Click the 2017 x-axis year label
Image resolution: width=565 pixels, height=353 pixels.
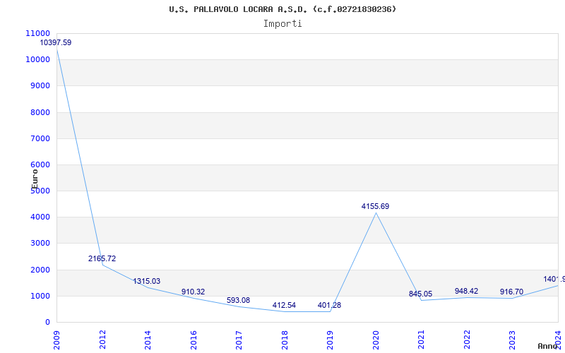point(239,340)
